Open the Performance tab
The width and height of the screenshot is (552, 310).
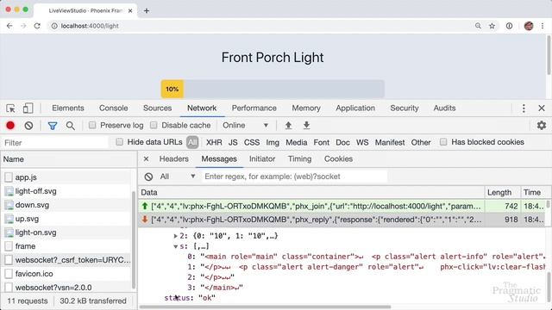pyautogui.click(x=254, y=108)
